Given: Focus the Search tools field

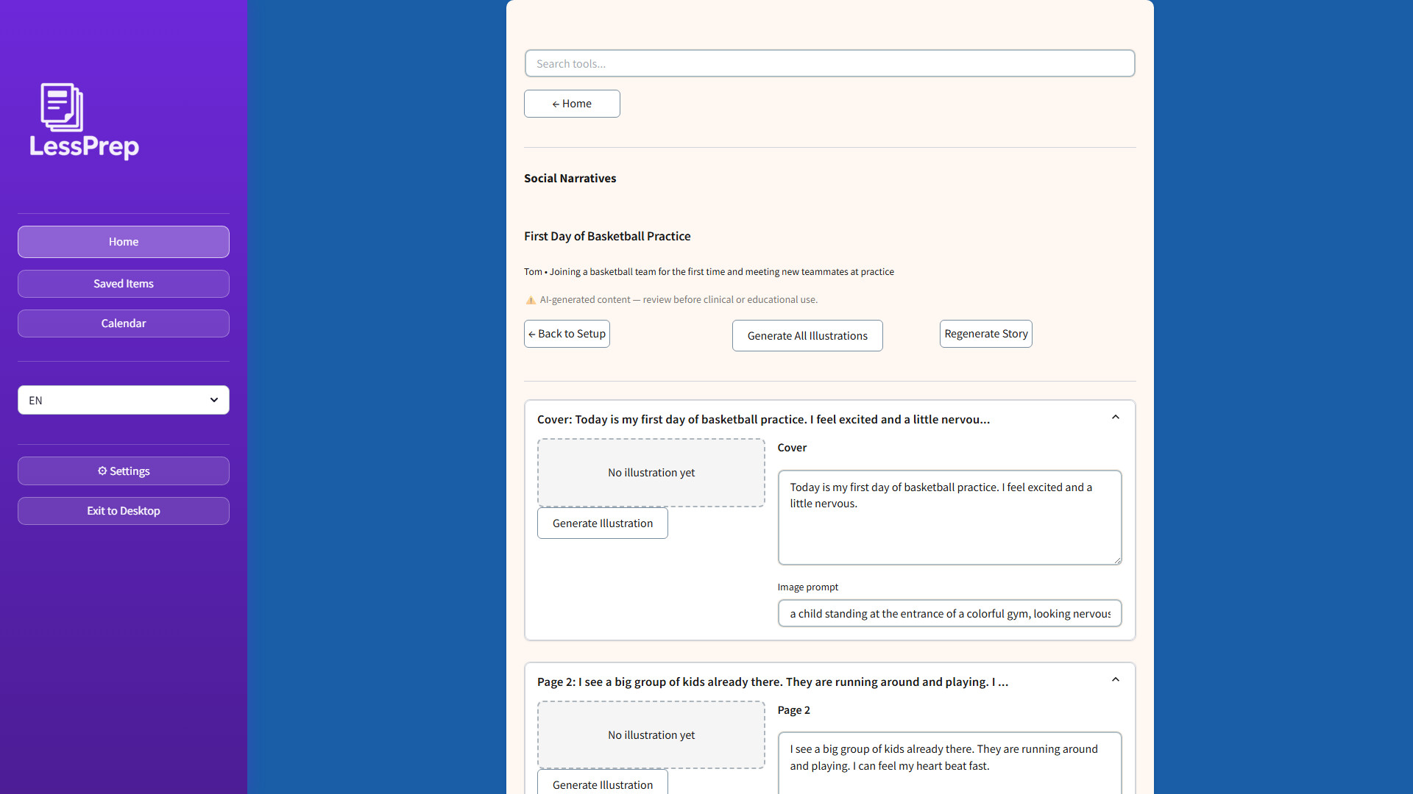Looking at the screenshot, I should [830, 63].
